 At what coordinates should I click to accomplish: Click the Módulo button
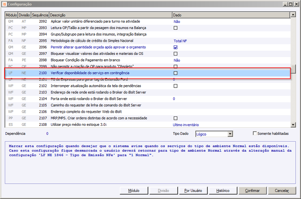tap(134, 191)
